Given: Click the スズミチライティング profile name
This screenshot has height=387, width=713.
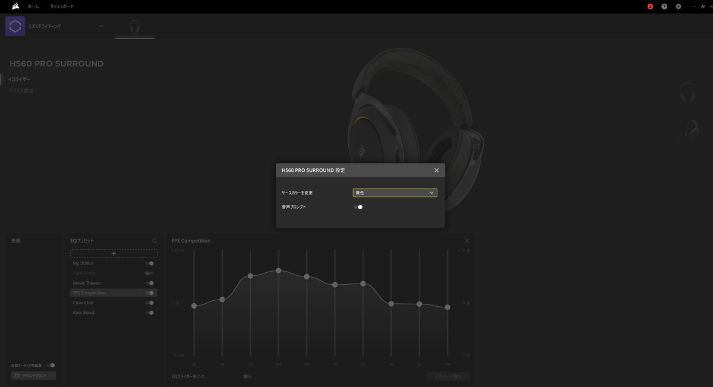Looking at the screenshot, I should (x=45, y=26).
